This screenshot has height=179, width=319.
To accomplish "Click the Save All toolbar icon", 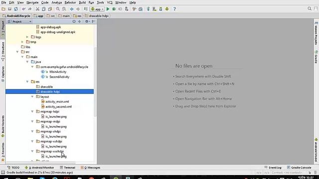I will point(9,9).
